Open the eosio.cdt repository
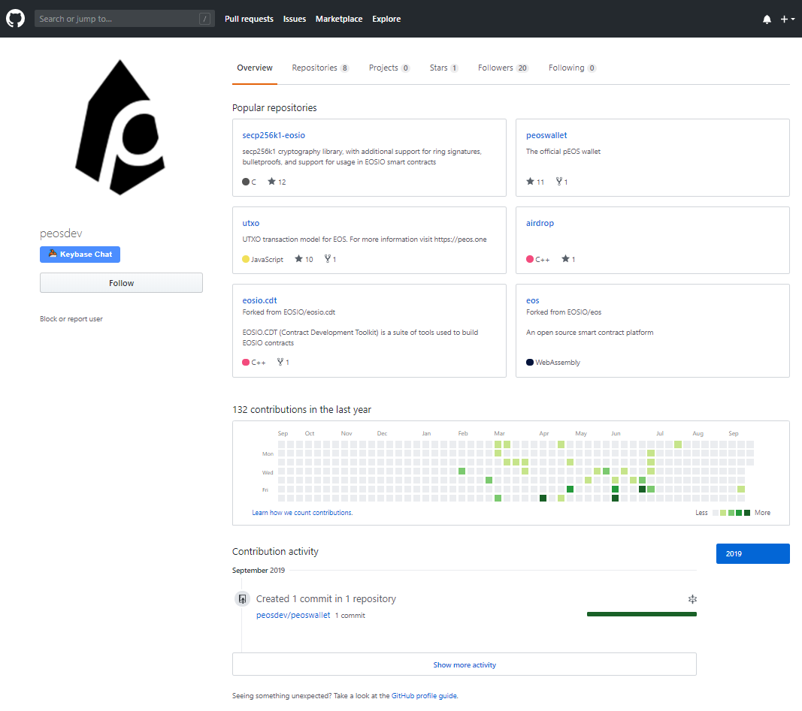The width and height of the screenshot is (802, 711). [259, 300]
